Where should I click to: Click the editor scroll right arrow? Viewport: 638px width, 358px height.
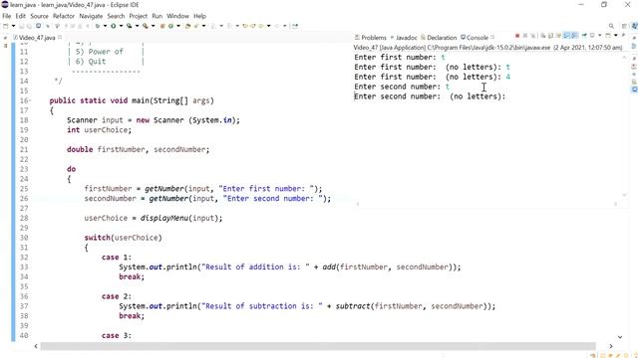point(611,346)
